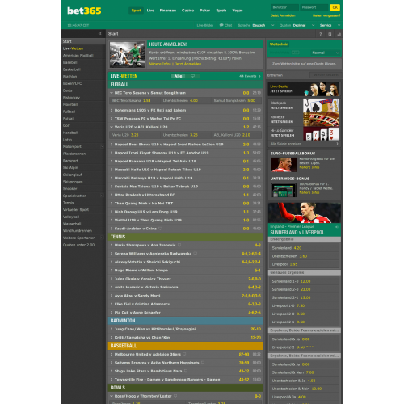The image size is (404, 404).
Task: Open the Quoten Dezimal dropdown
Action: pos(297,25)
